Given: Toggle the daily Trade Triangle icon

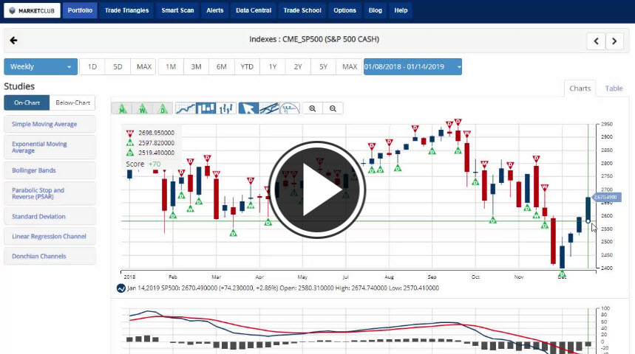Looking at the screenshot, I should (x=163, y=108).
